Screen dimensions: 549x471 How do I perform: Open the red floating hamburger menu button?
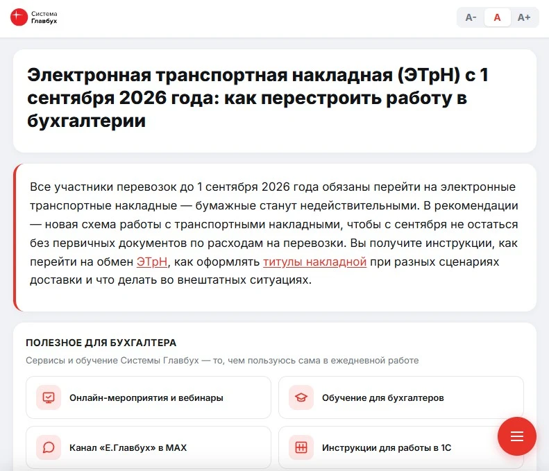pos(517,436)
